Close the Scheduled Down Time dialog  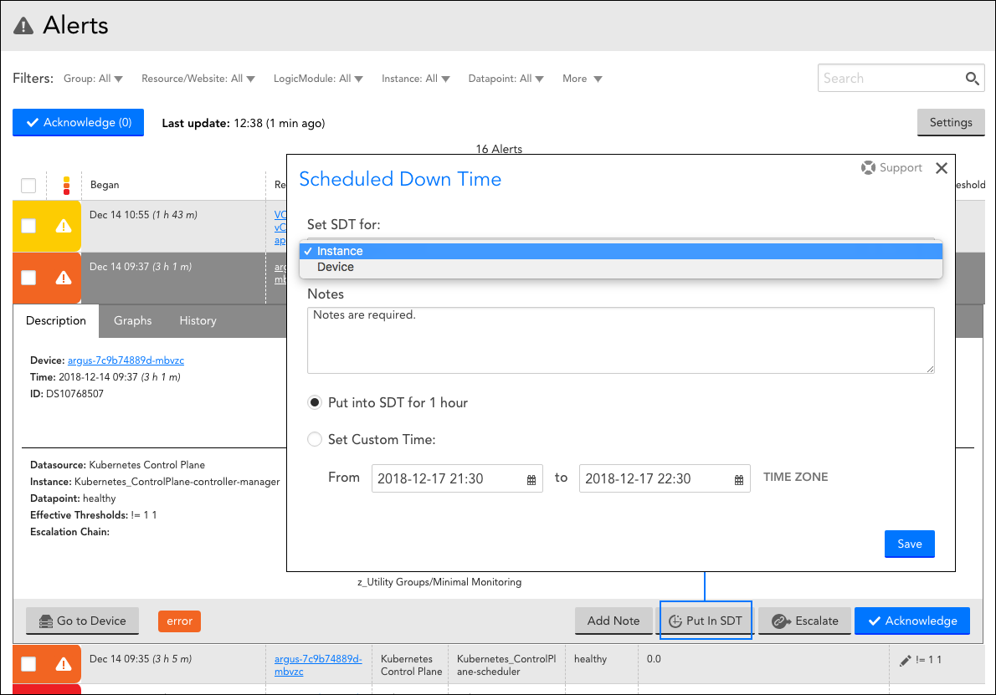942,168
